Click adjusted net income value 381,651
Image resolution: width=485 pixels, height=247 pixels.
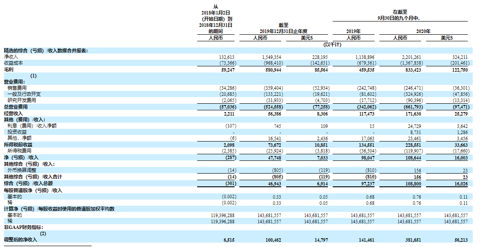pos(412,240)
